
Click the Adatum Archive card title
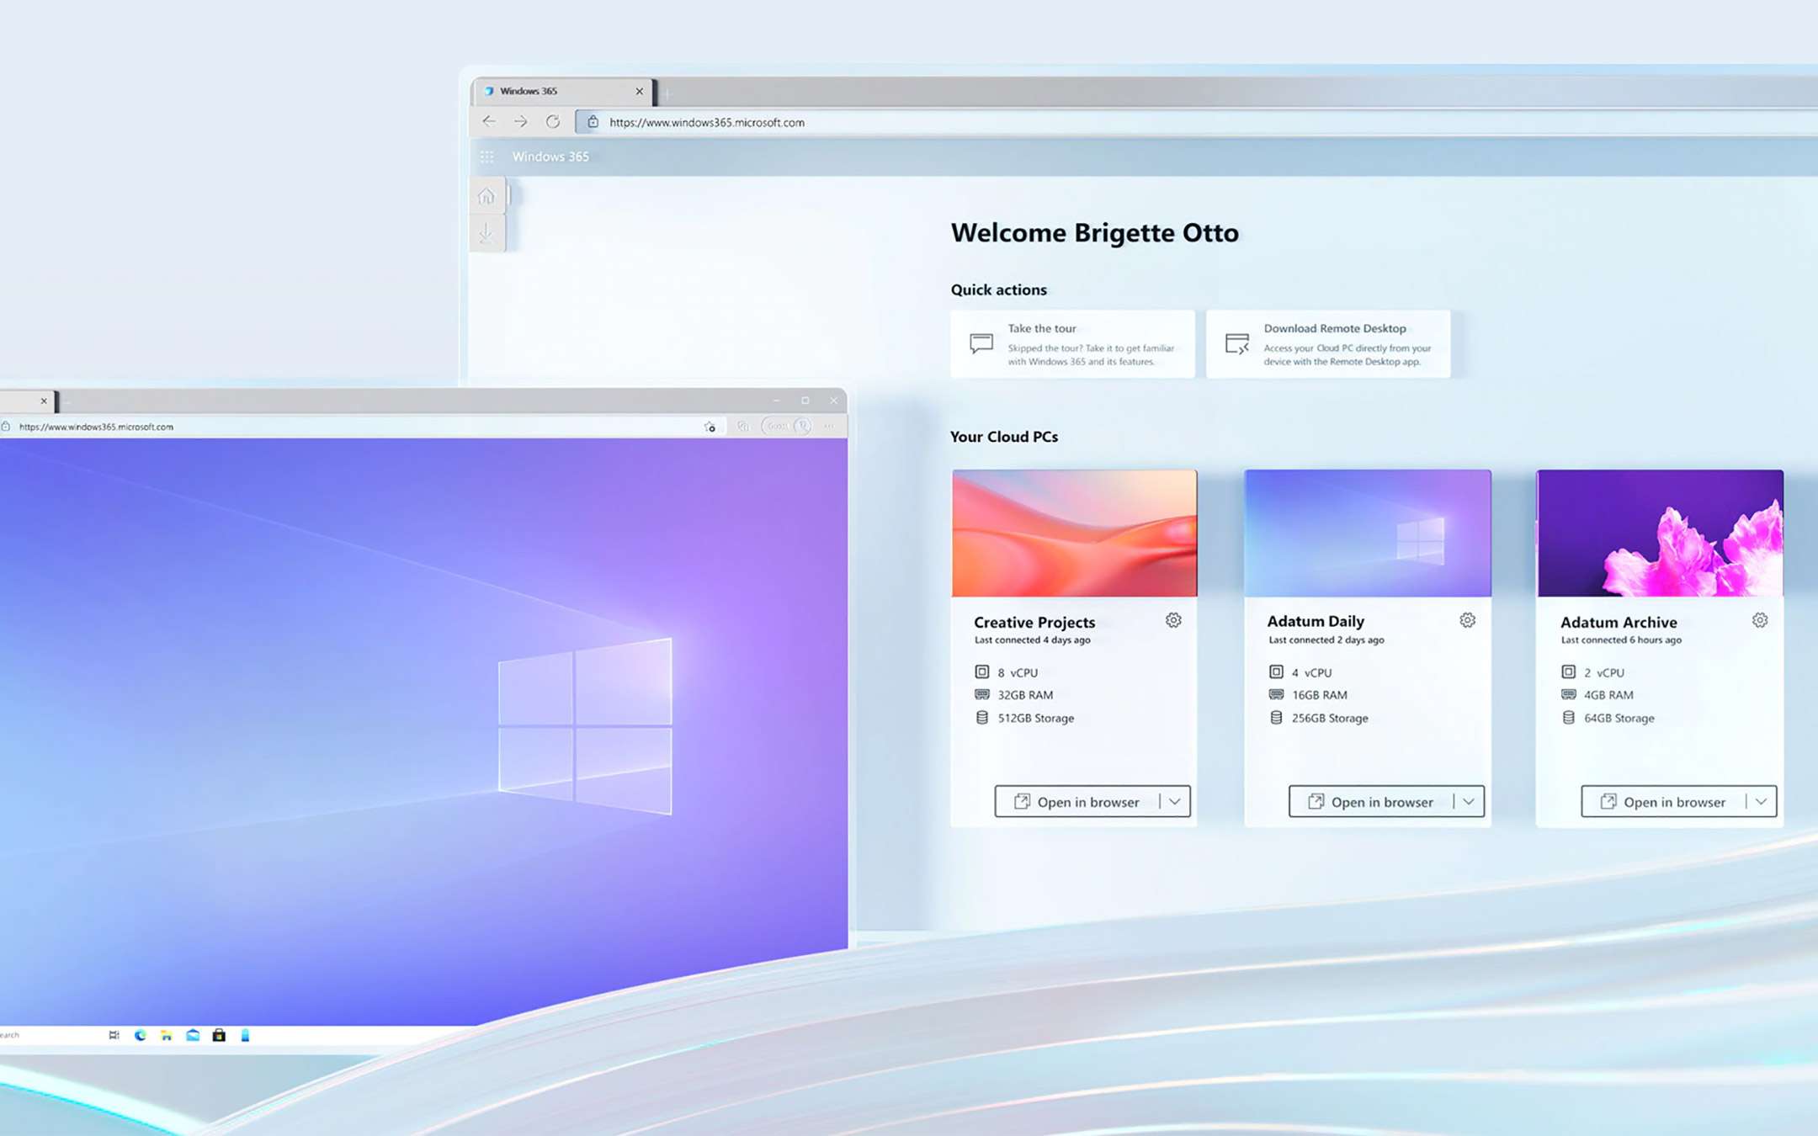click(1619, 622)
